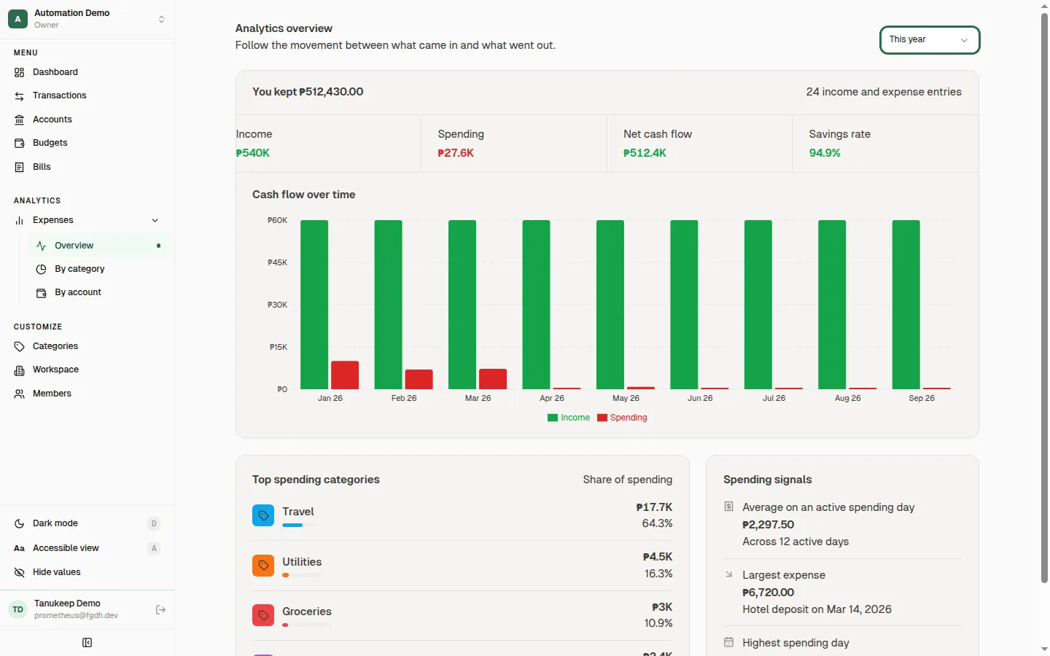Click the Categories tag icon
The image size is (1050, 656).
(20, 346)
